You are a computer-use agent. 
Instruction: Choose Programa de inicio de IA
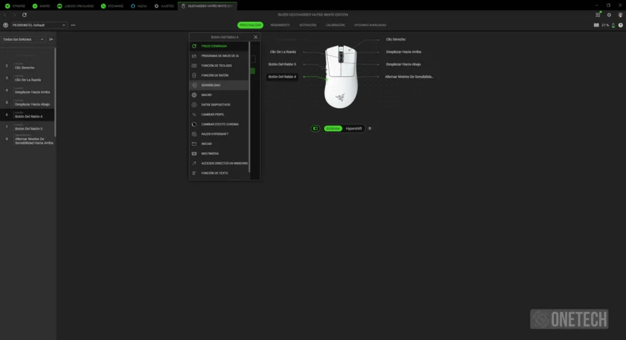[x=219, y=56]
